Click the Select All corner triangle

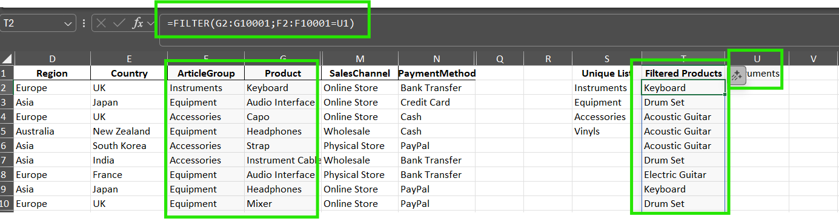[x=7, y=59]
